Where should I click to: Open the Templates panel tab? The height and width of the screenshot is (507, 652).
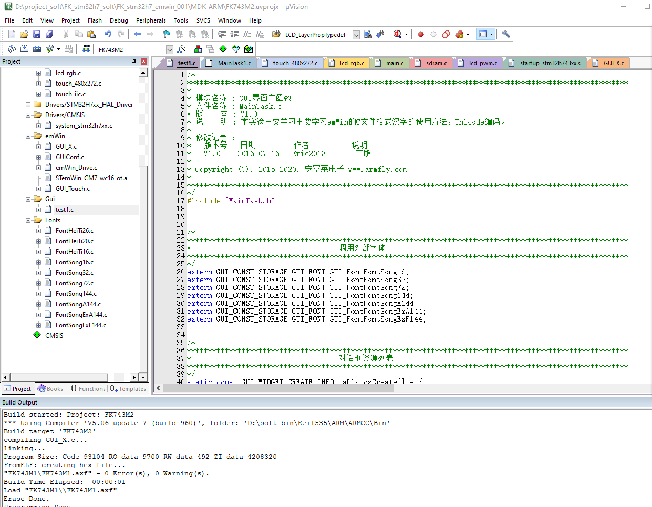coord(128,389)
